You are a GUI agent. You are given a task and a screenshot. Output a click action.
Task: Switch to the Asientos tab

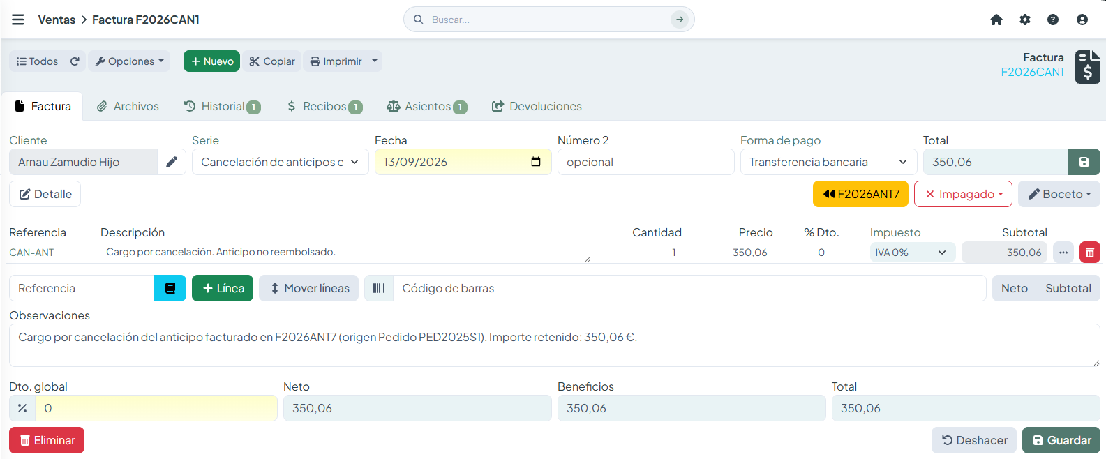426,106
